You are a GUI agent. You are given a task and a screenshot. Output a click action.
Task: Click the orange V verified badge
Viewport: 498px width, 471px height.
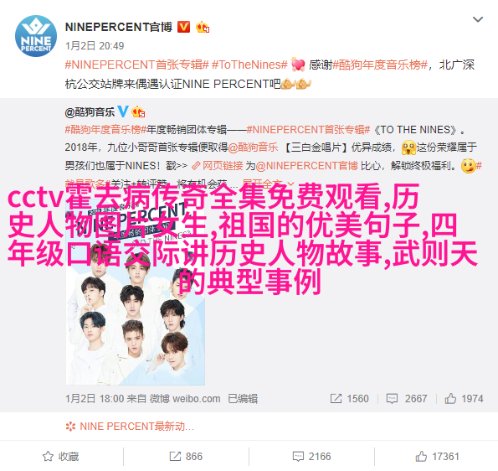point(183,27)
